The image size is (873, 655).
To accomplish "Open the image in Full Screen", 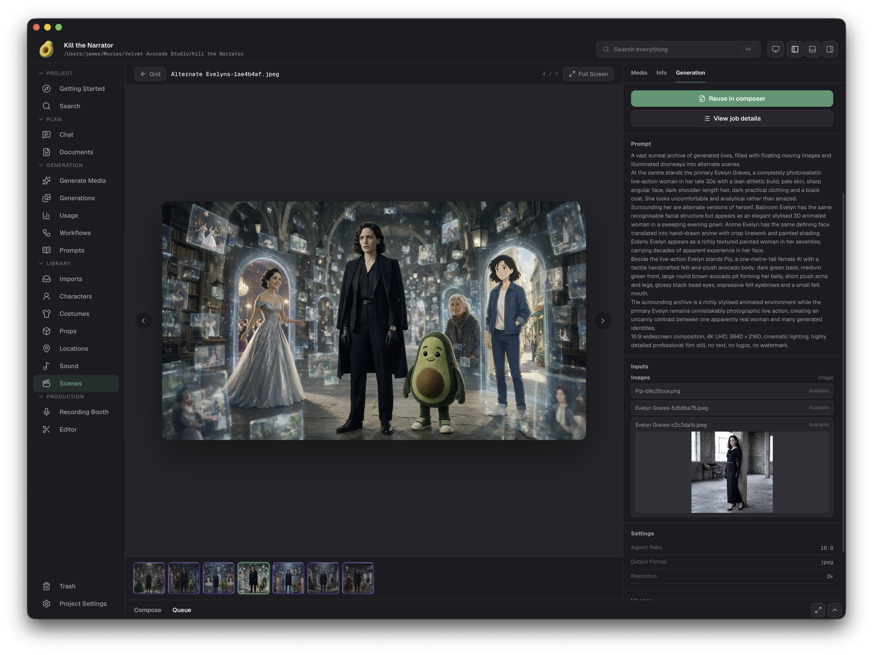I will (588, 74).
